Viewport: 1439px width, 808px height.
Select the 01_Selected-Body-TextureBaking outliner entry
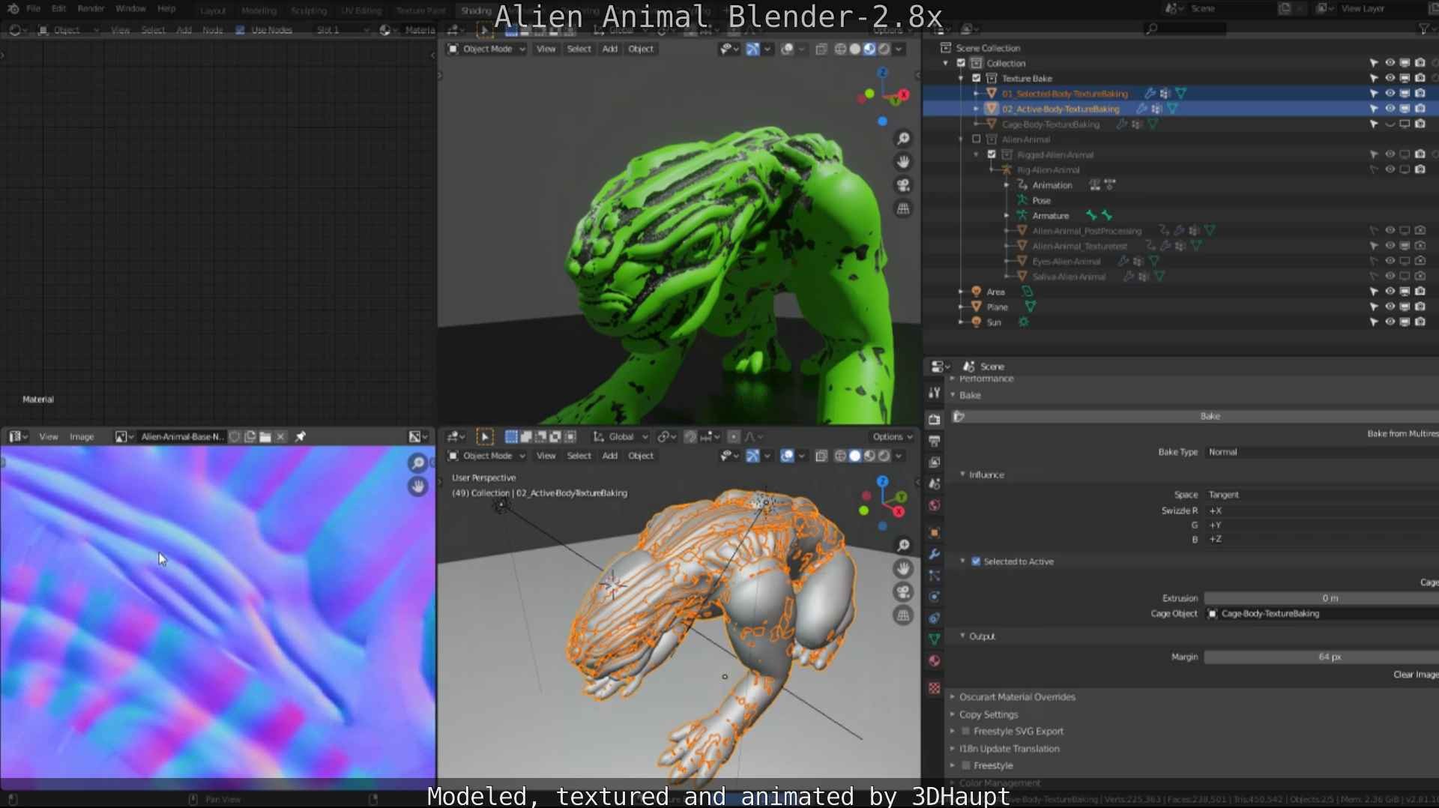[1064, 94]
